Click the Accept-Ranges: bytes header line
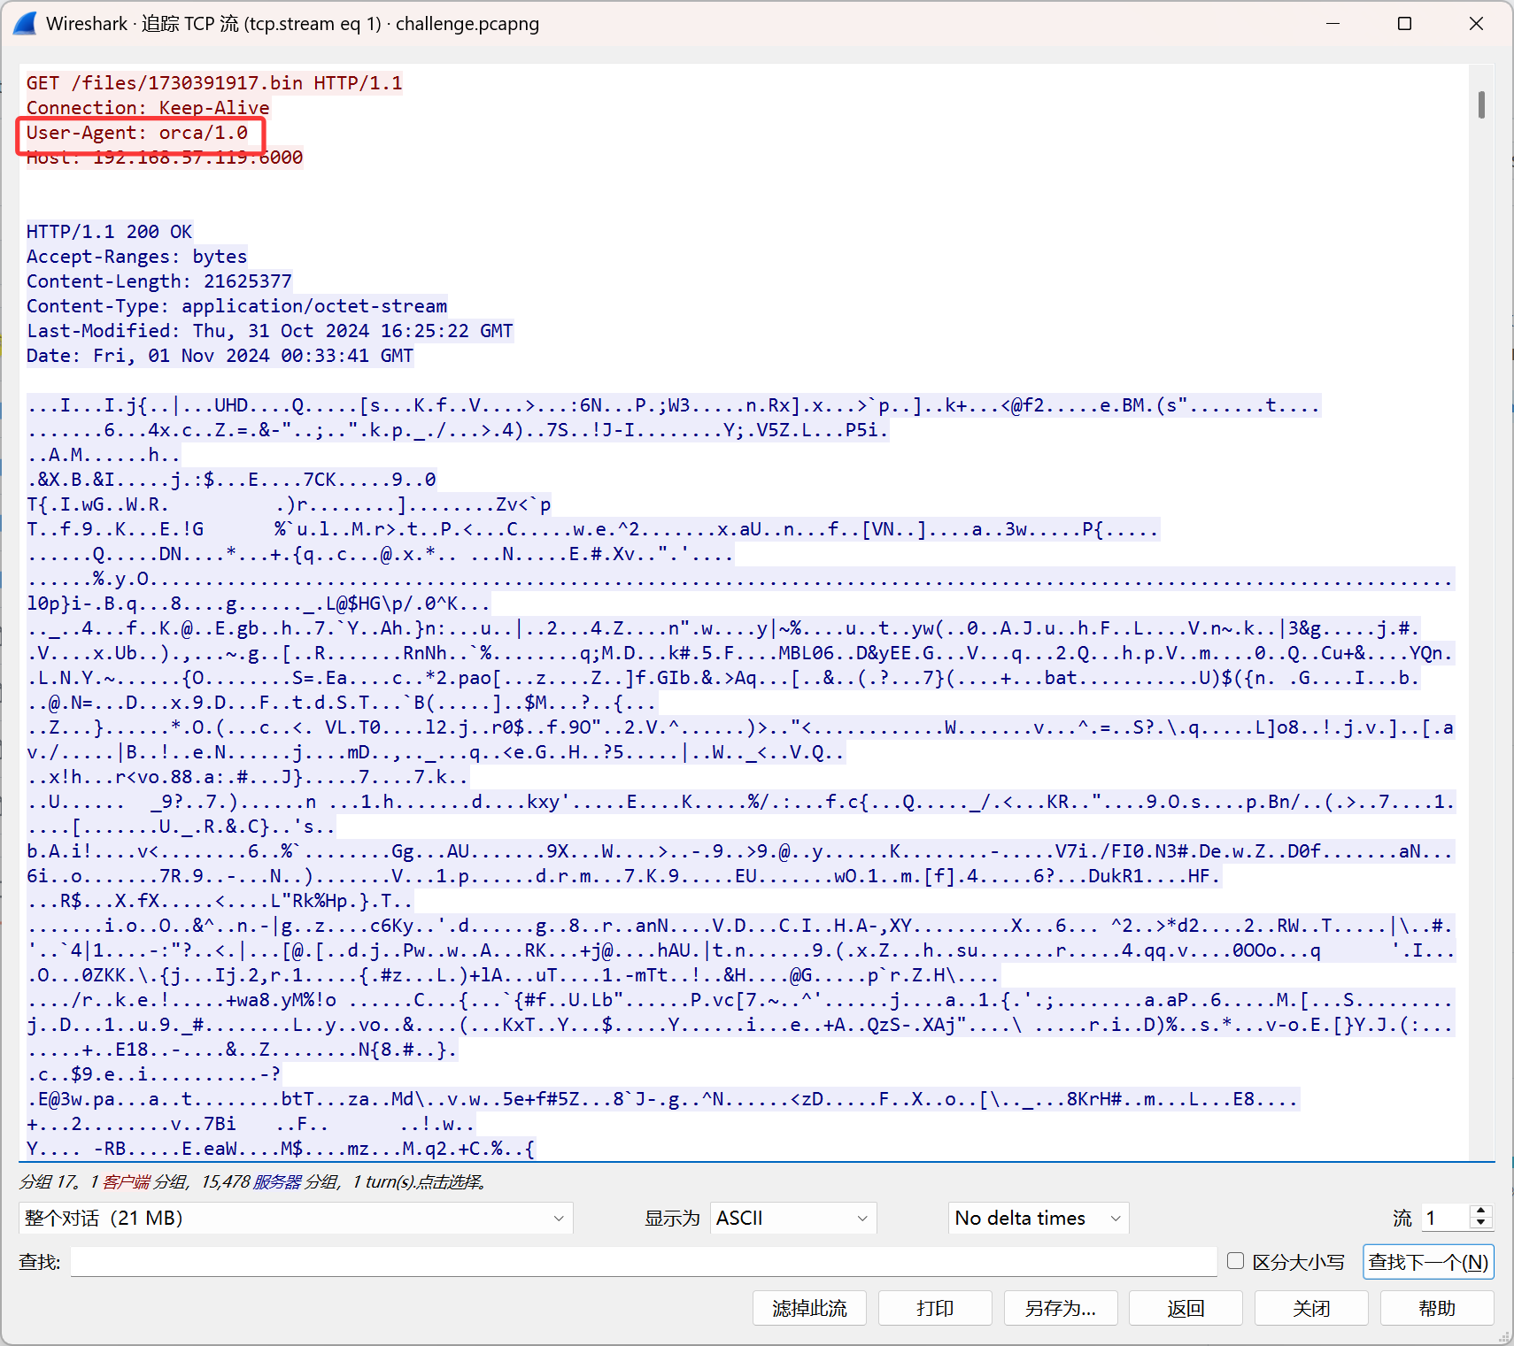This screenshot has width=1514, height=1346. tap(137, 257)
